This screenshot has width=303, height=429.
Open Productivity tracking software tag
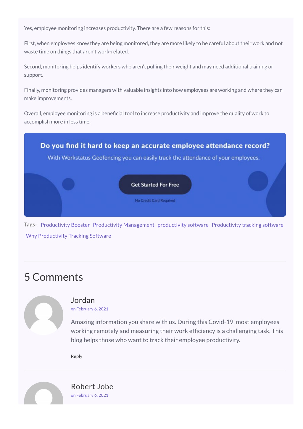click(247, 225)
